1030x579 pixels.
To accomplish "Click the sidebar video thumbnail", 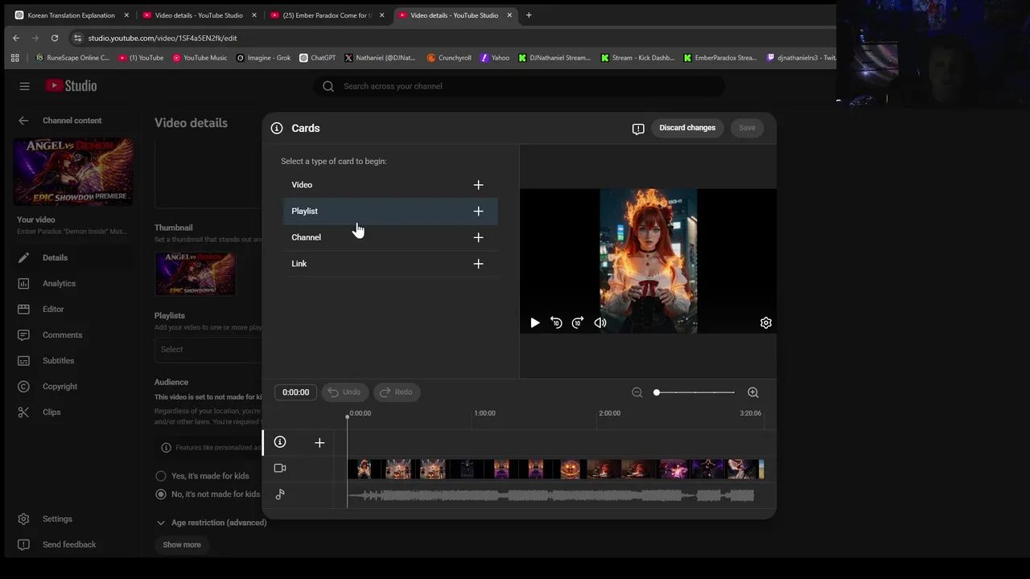I will click(73, 171).
